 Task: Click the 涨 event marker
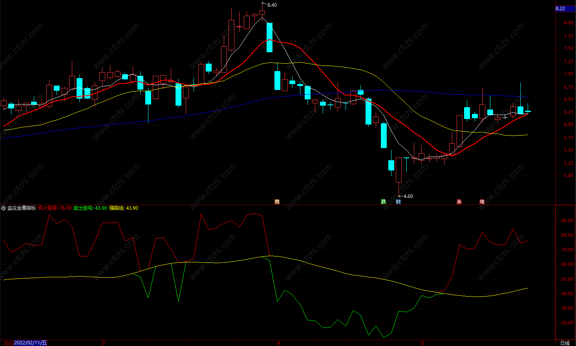[459, 202]
